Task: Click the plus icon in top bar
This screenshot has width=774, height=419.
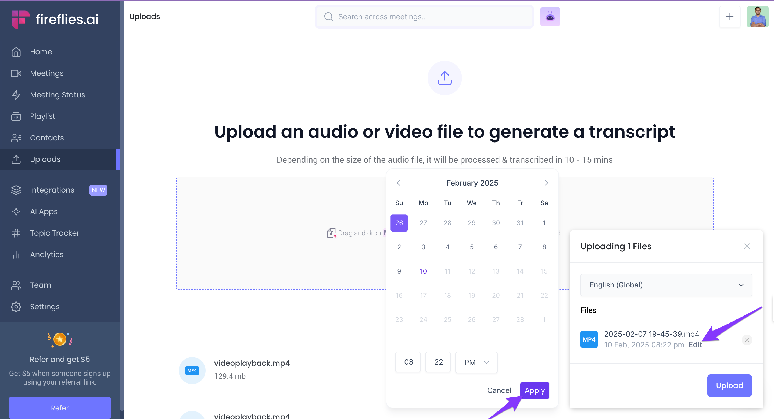Action: [x=730, y=16]
